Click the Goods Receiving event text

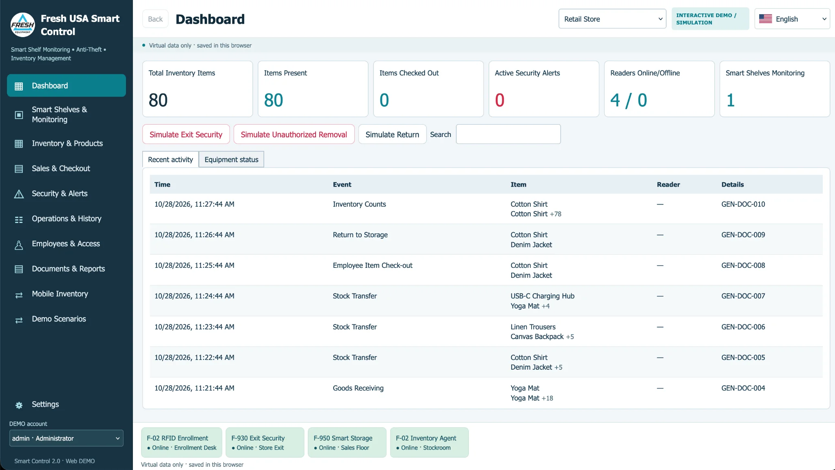tap(358, 388)
